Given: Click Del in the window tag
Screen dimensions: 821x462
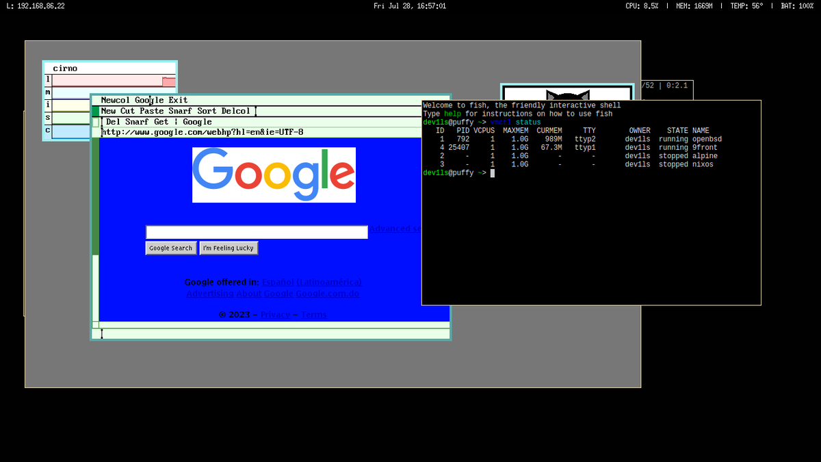Looking at the screenshot, I should (113, 122).
